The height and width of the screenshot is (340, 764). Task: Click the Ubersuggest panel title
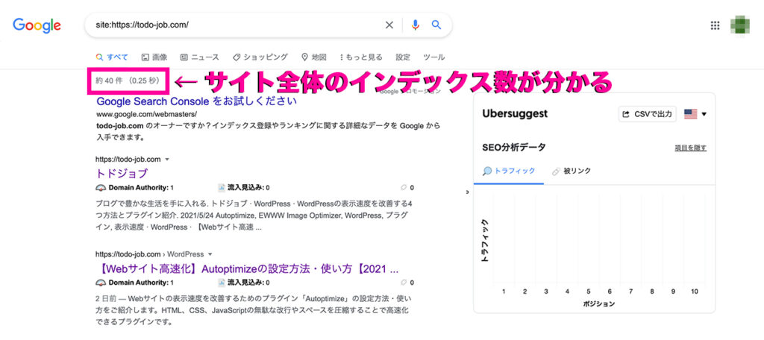(x=515, y=114)
